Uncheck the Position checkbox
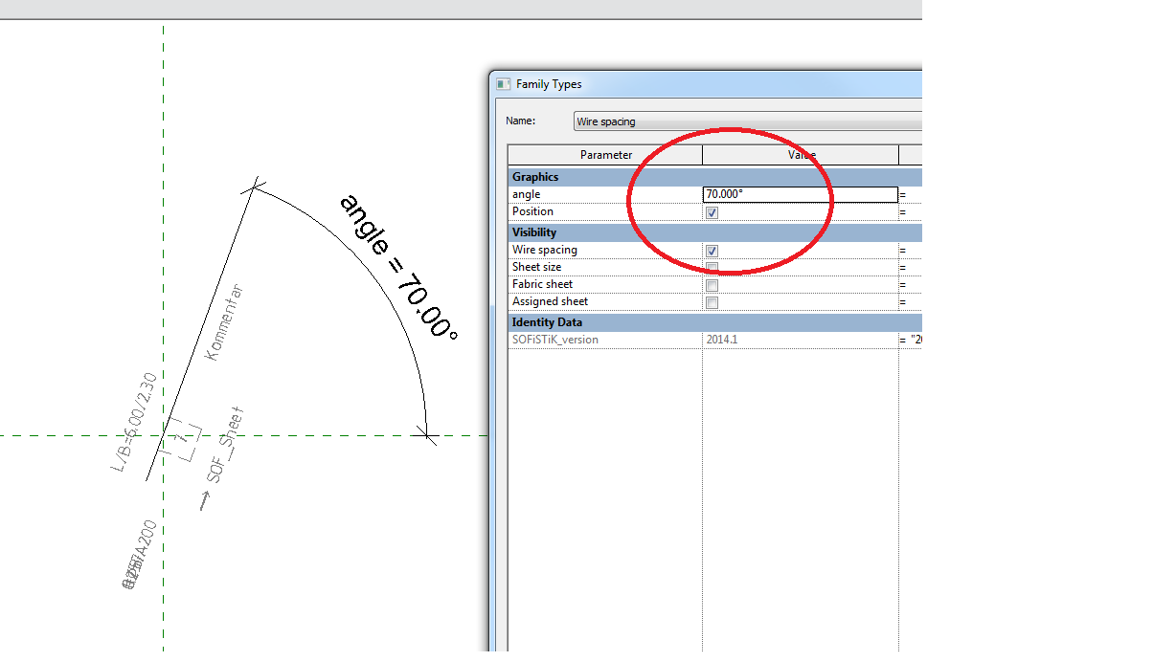This screenshot has width=1176, height=661. (x=712, y=212)
